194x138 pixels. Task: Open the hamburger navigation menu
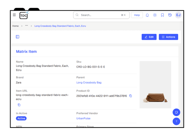pyautogui.click(x=14, y=15)
